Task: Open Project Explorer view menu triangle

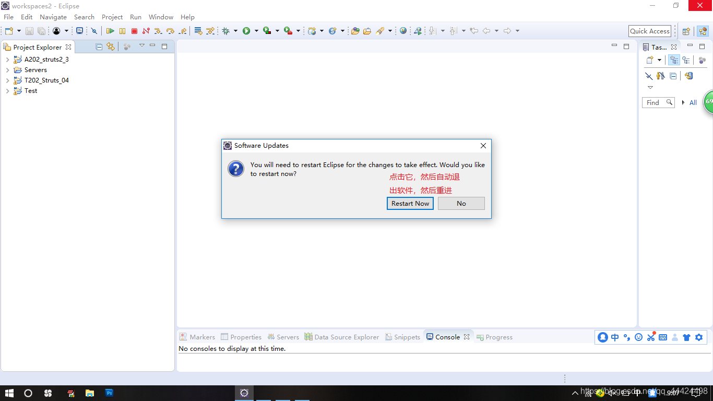Action: click(141, 46)
